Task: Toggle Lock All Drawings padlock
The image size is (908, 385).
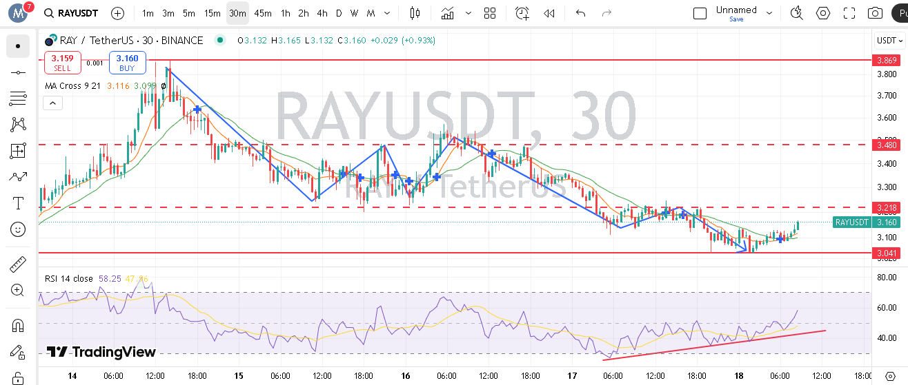Action: [x=18, y=377]
